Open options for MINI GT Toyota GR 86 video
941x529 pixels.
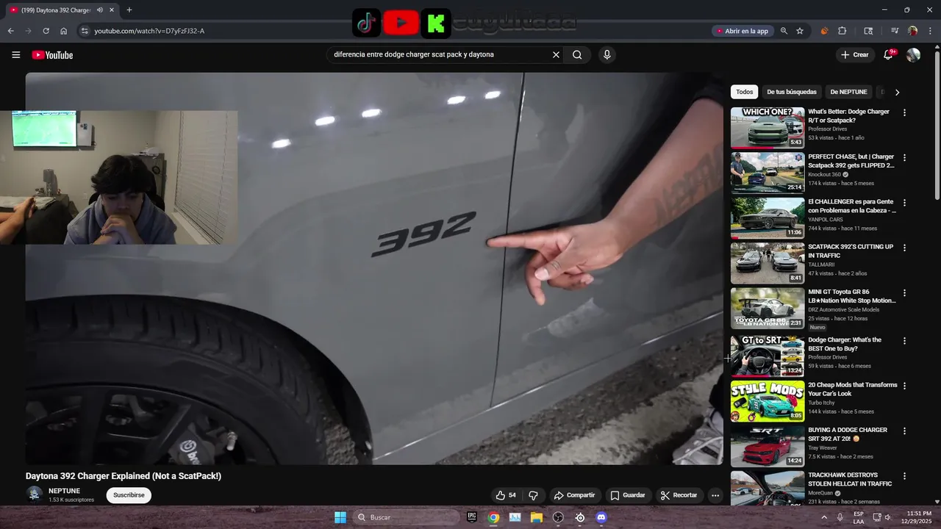(x=904, y=292)
